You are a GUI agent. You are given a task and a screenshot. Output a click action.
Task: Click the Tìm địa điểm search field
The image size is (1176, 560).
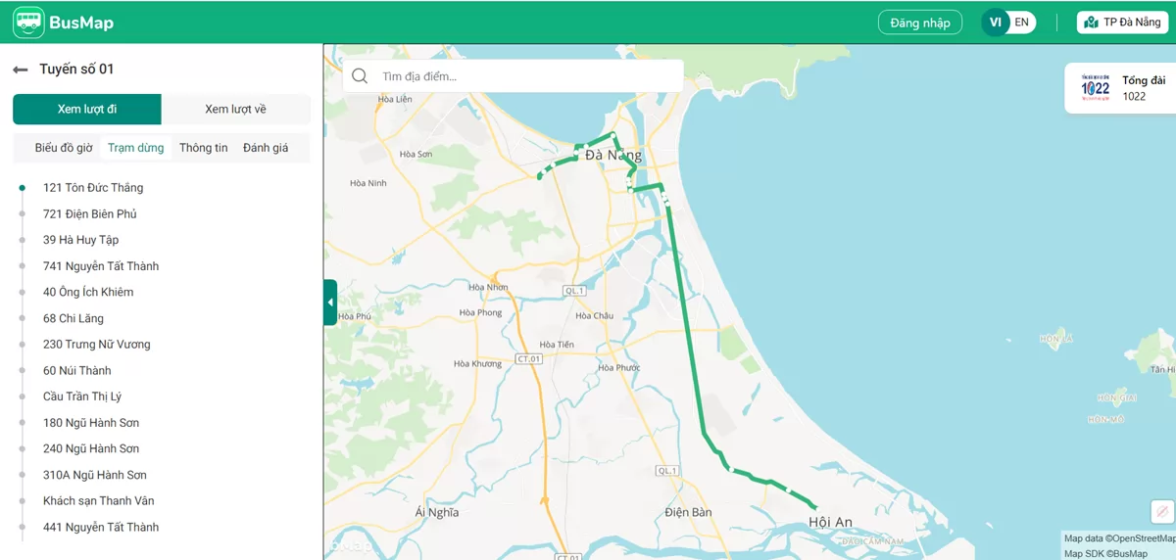pos(513,76)
